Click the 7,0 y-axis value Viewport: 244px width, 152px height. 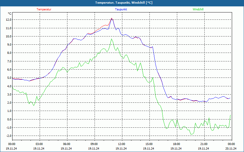tap(9, 61)
